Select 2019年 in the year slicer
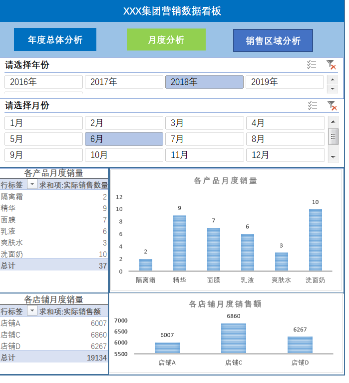The image size is (349, 383). coord(285,82)
